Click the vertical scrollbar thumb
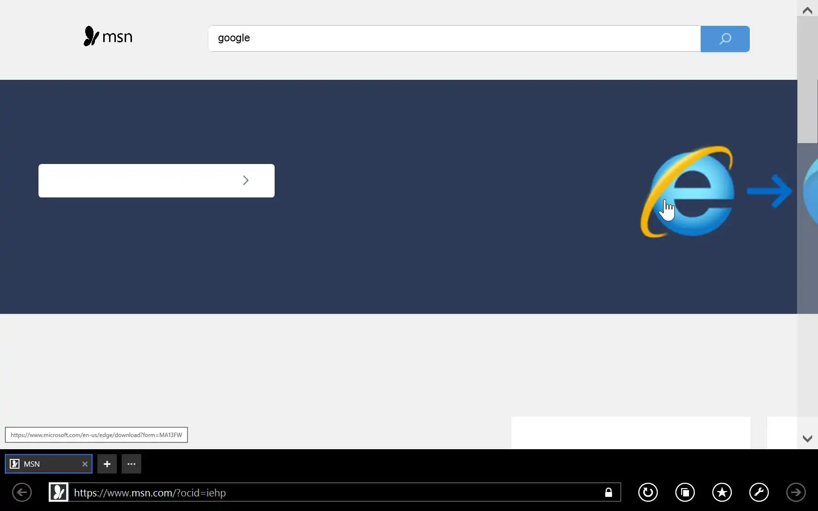The width and height of the screenshot is (818, 511). (x=807, y=80)
